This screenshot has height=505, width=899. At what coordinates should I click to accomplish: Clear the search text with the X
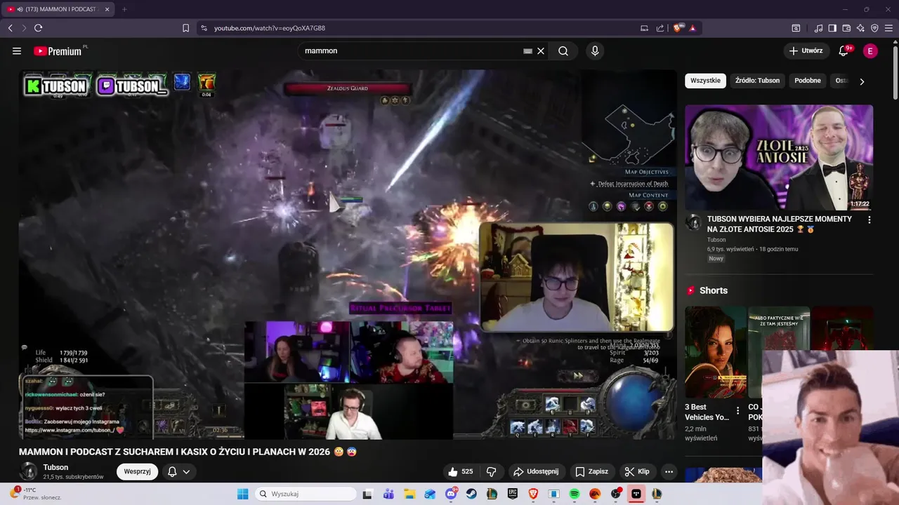[541, 51]
